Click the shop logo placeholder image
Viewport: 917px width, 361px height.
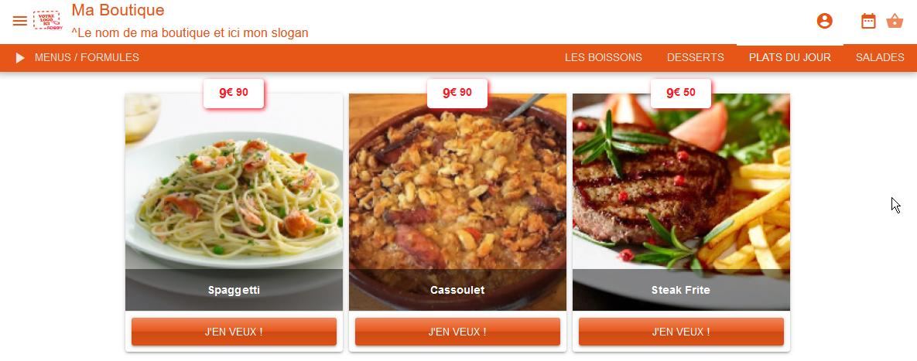(x=47, y=20)
